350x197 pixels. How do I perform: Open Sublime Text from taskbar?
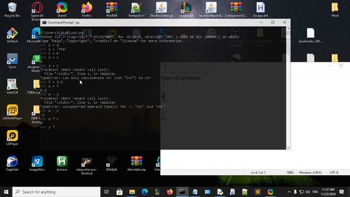(x=258, y=192)
